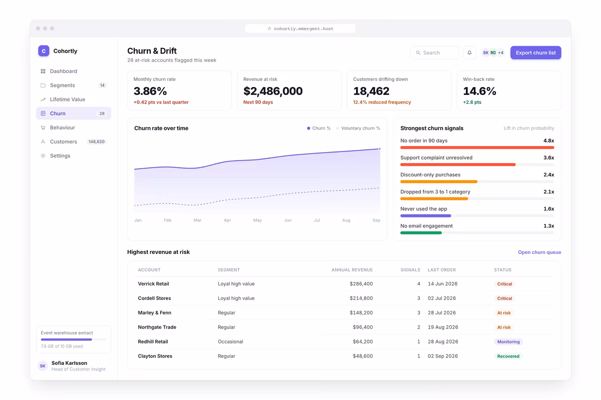Open the Cordell Stores account
Screen dimensions: 601x400
tap(154, 298)
